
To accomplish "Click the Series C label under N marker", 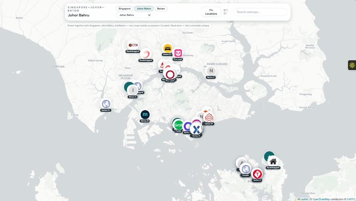I will coord(211,77).
